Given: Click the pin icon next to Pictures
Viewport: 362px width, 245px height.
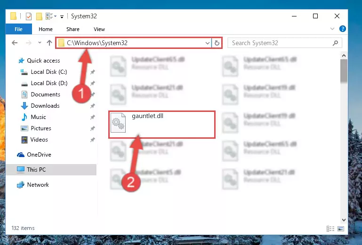Looking at the screenshot, I should click(x=93, y=128).
